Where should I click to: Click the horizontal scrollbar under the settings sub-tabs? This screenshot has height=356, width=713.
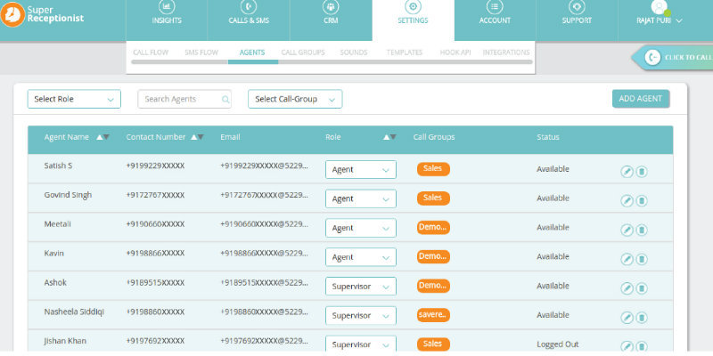click(332, 62)
